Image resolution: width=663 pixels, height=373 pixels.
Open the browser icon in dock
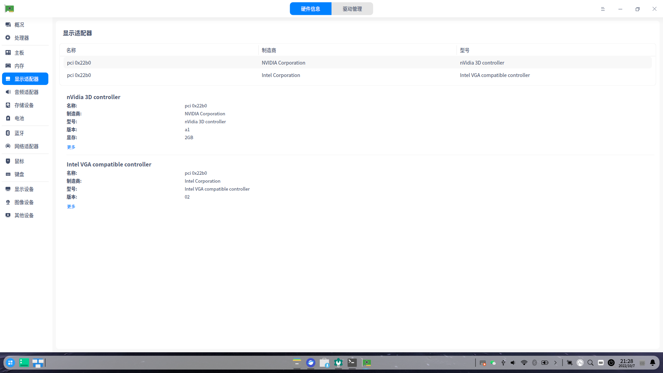coord(311,363)
